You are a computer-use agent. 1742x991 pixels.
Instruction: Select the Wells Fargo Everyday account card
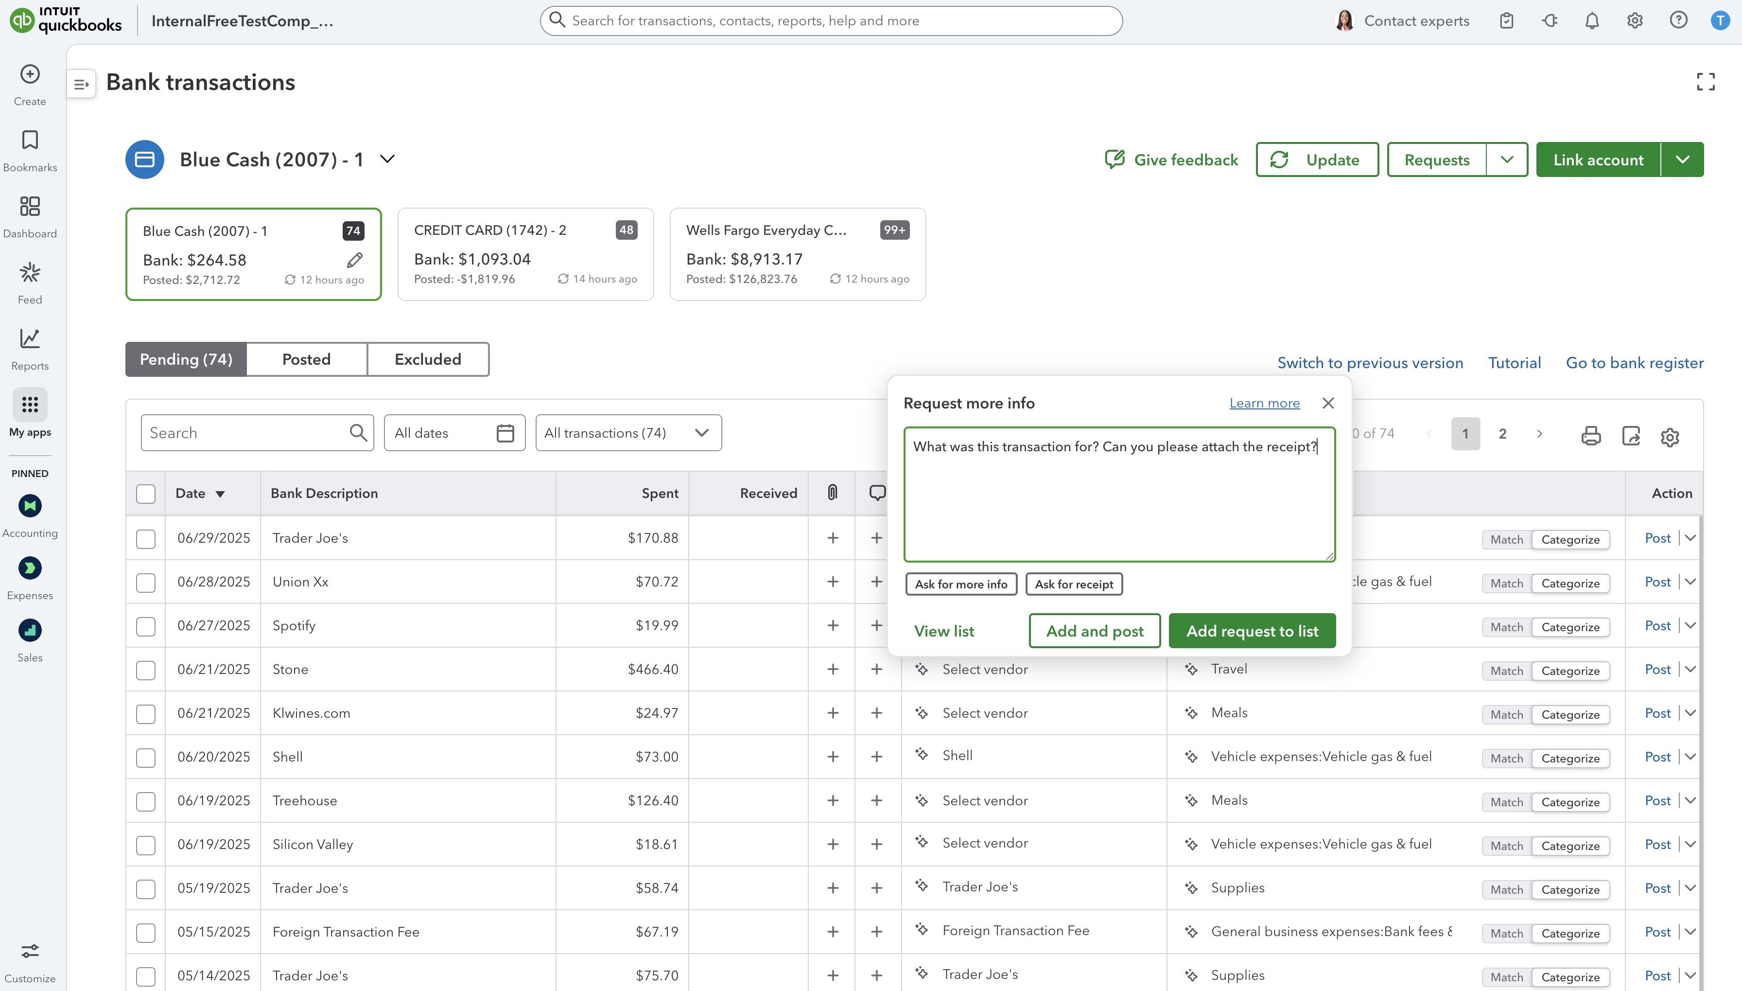coord(798,254)
